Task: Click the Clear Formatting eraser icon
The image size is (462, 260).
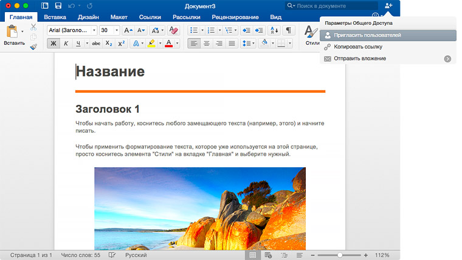Action: click(174, 30)
